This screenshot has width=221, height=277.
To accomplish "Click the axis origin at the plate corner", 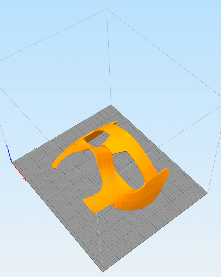I will click(12, 163).
